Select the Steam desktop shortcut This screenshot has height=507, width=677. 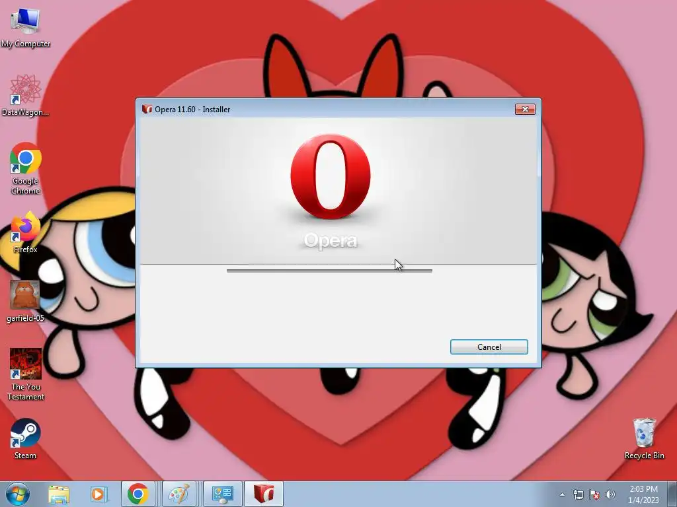coord(26,439)
